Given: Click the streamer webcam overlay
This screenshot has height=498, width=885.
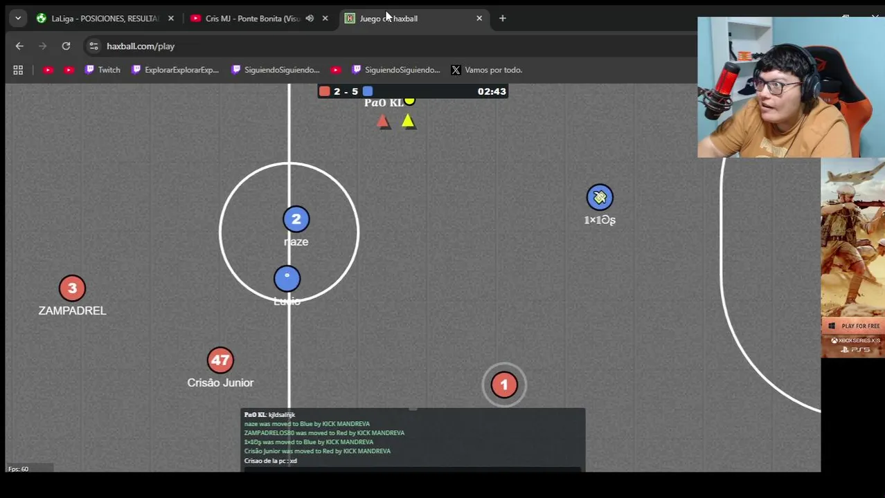Looking at the screenshot, I should 791,88.
